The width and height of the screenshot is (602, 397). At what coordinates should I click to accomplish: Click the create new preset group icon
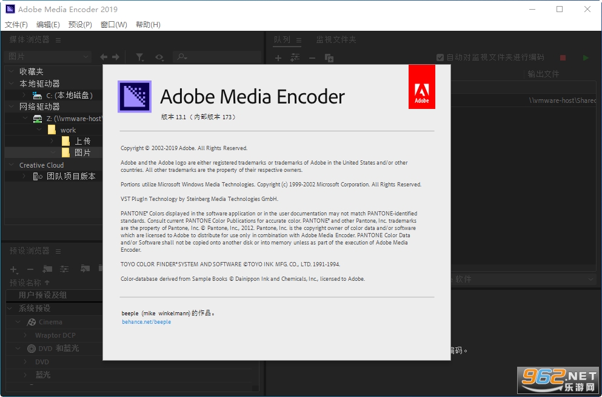click(47, 269)
